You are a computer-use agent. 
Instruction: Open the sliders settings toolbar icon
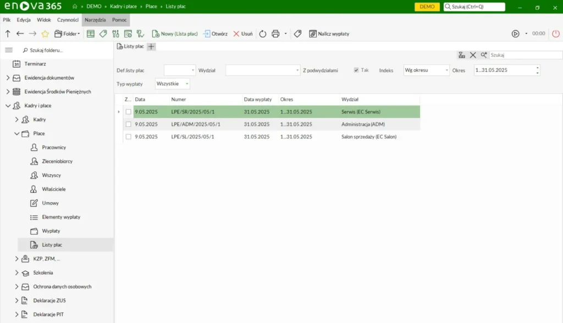coord(115,34)
